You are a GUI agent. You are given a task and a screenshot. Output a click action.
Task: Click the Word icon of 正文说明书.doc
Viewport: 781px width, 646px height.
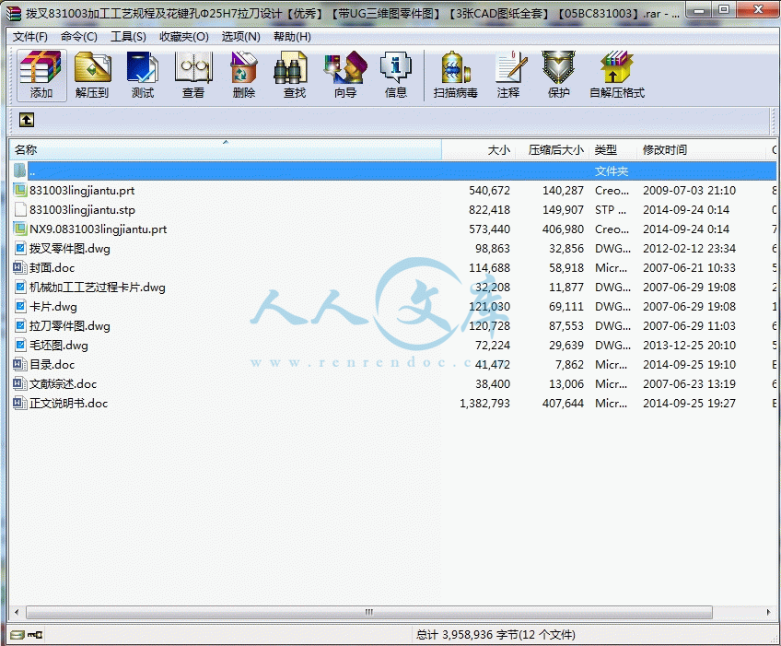pyautogui.click(x=20, y=403)
